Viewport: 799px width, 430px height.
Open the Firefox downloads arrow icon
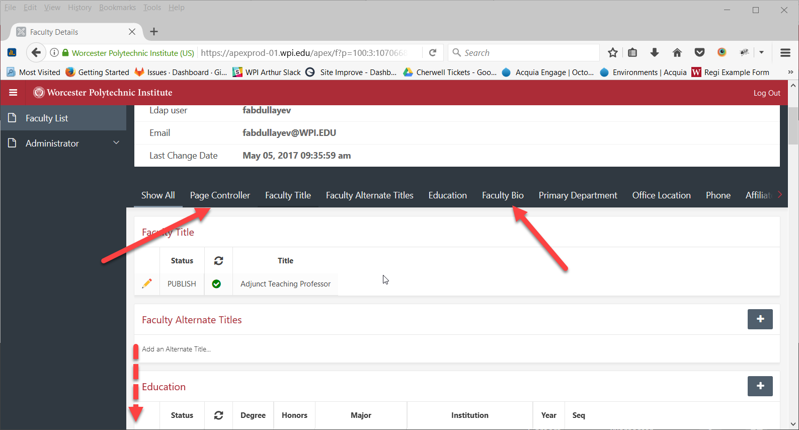[655, 53]
